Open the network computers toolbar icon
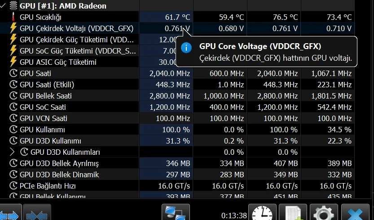Viewport: 374px width, 220px height. [x=174, y=213]
